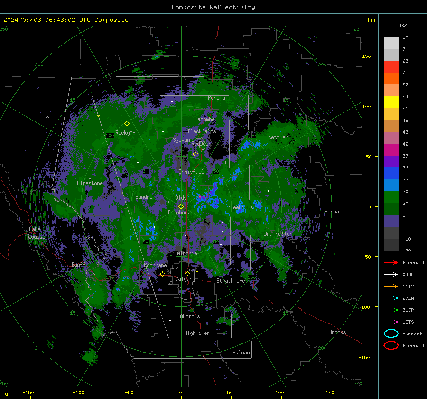
Task: Click yellow diamond marker beside Cochrane
Action: [x=163, y=274]
